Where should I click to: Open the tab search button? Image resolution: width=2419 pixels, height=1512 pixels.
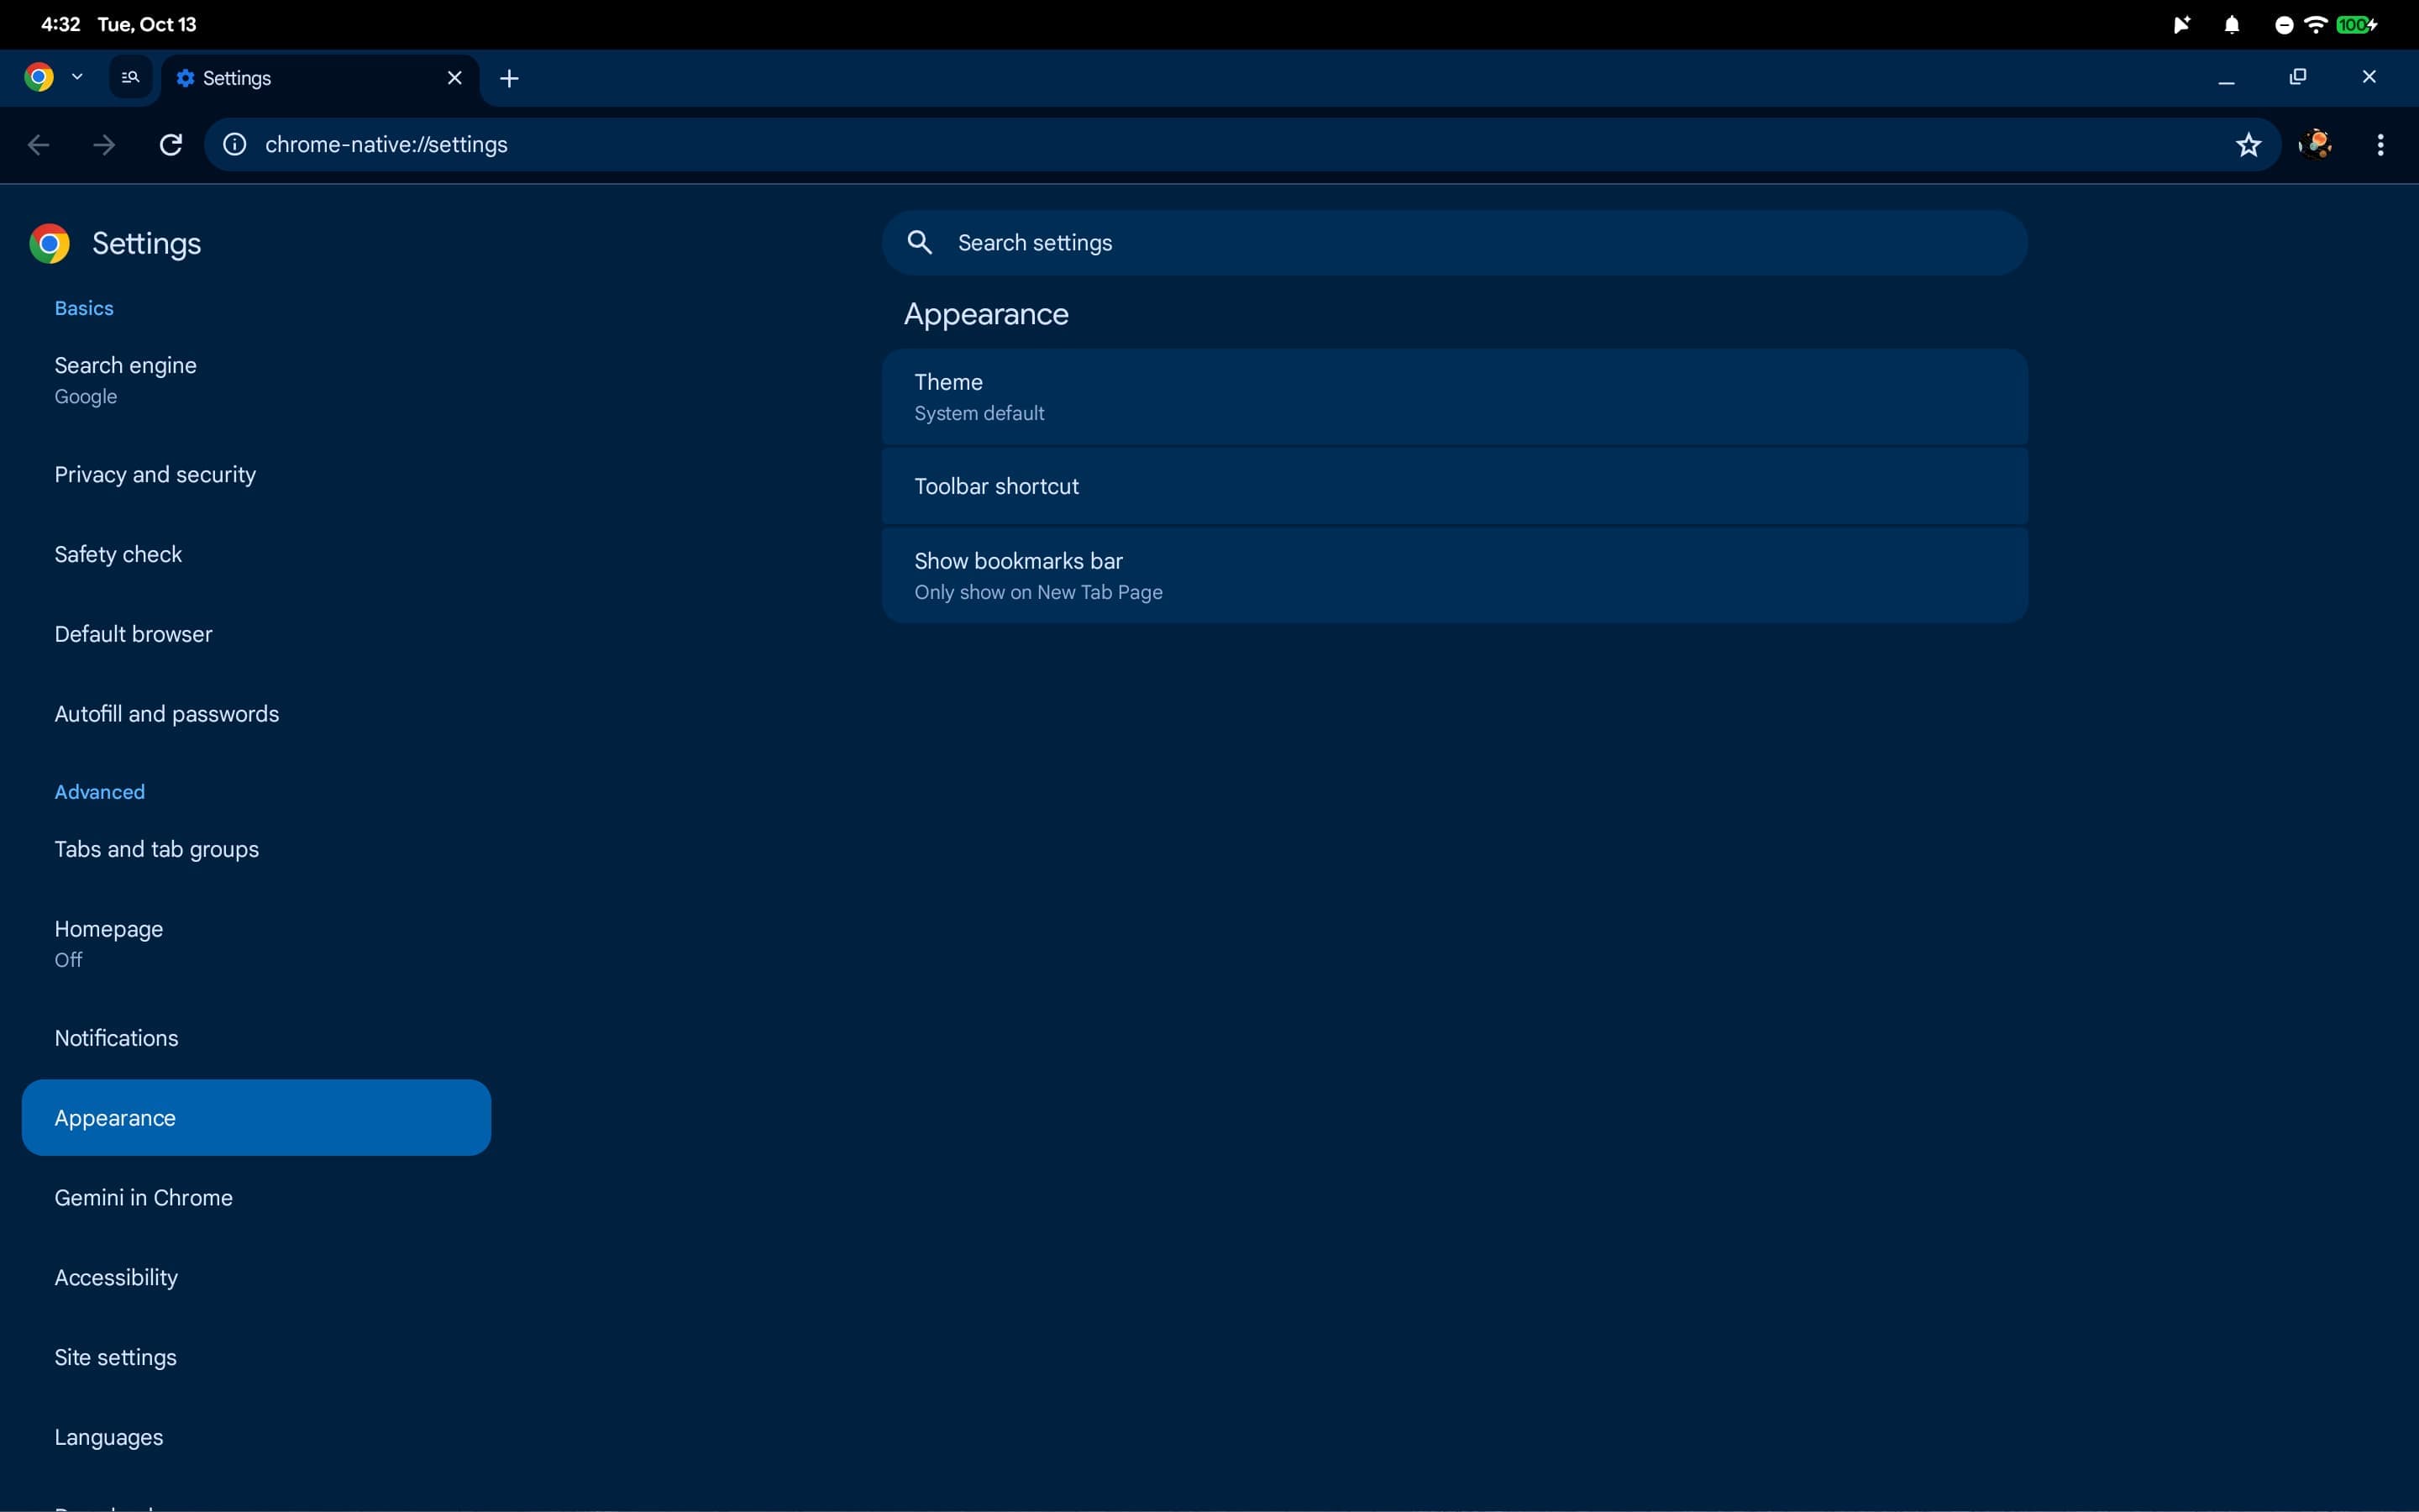(x=130, y=77)
